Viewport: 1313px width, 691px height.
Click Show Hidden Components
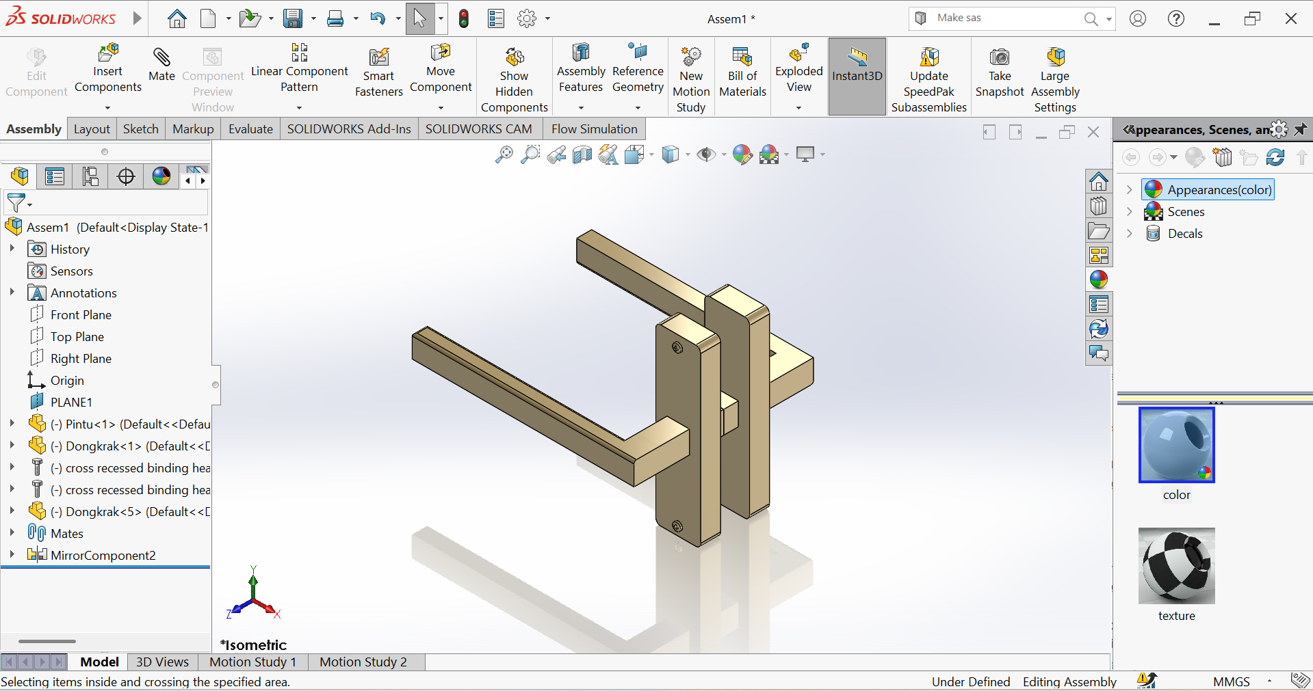[515, 80]
